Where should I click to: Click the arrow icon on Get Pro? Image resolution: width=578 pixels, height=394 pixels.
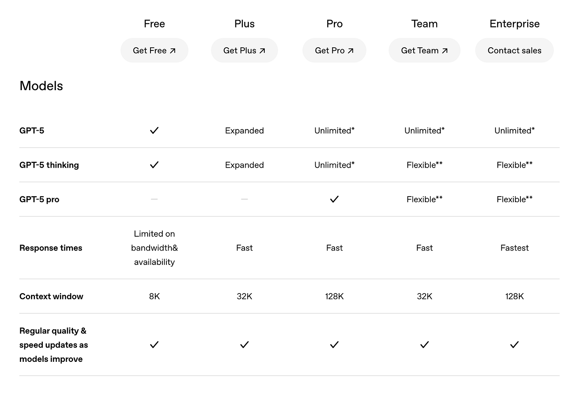pos(351,51)
